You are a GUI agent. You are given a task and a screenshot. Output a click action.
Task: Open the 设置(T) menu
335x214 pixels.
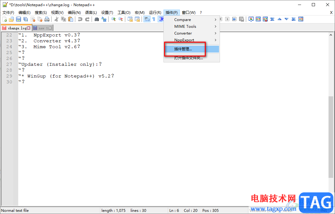tap(107, 13)
